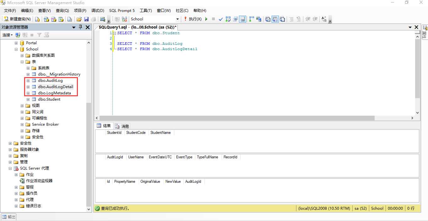This screenshot has height=221, width=428.
Task: Open the database selector combo box showing School
Action: point(155,19)
